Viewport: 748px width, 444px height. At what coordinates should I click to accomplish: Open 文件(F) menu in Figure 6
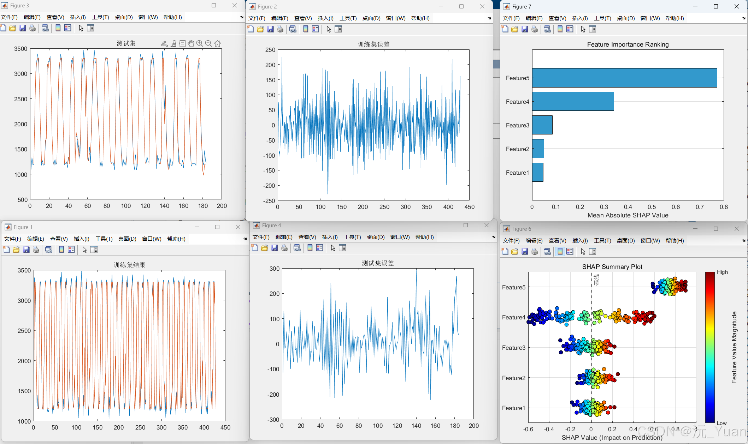click(x=511, y=241)
